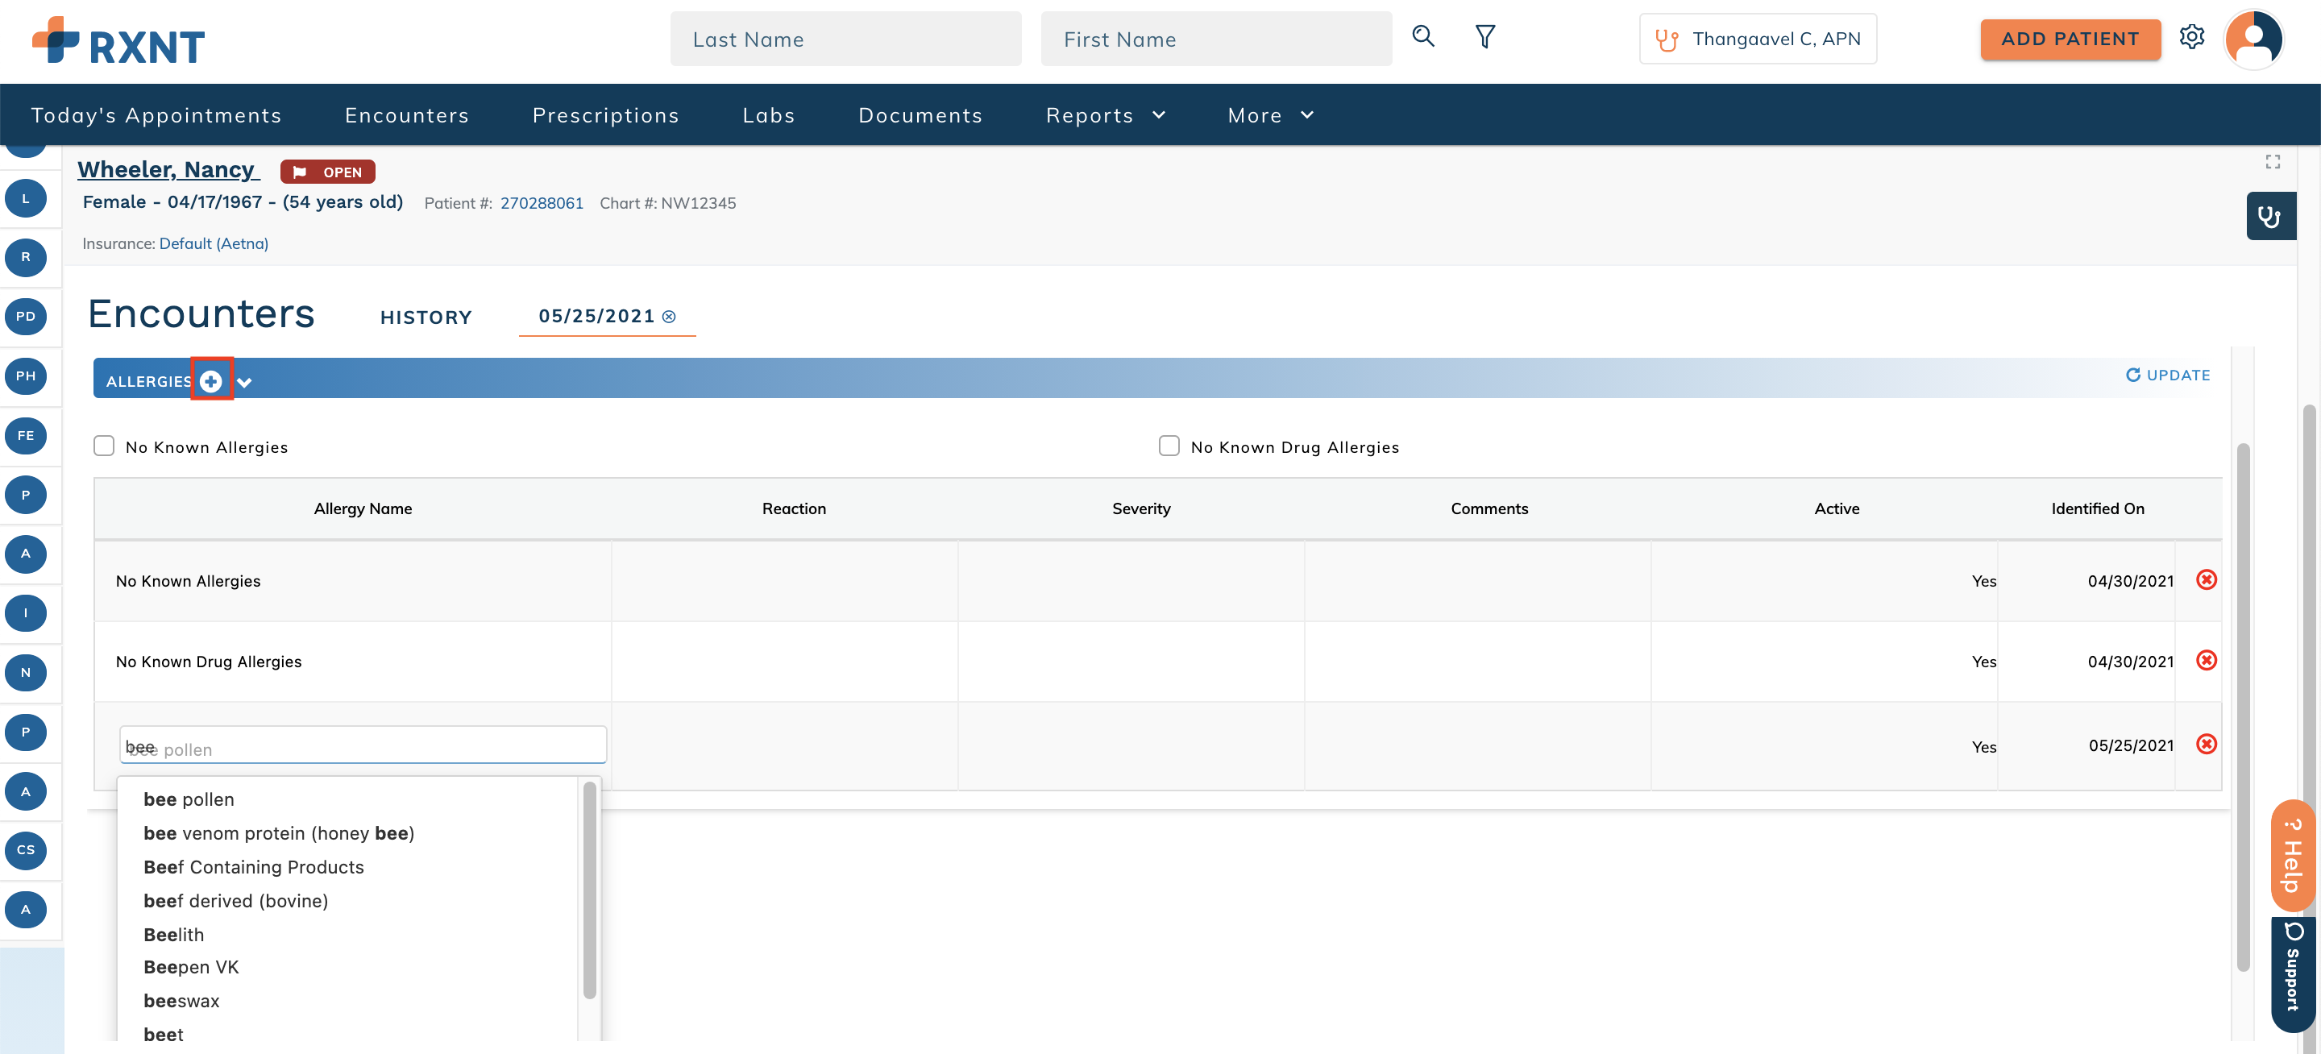Collapse the Allergies section chevron
The height and width of the screenshot is (1054, 2321).
coord(244,383)
